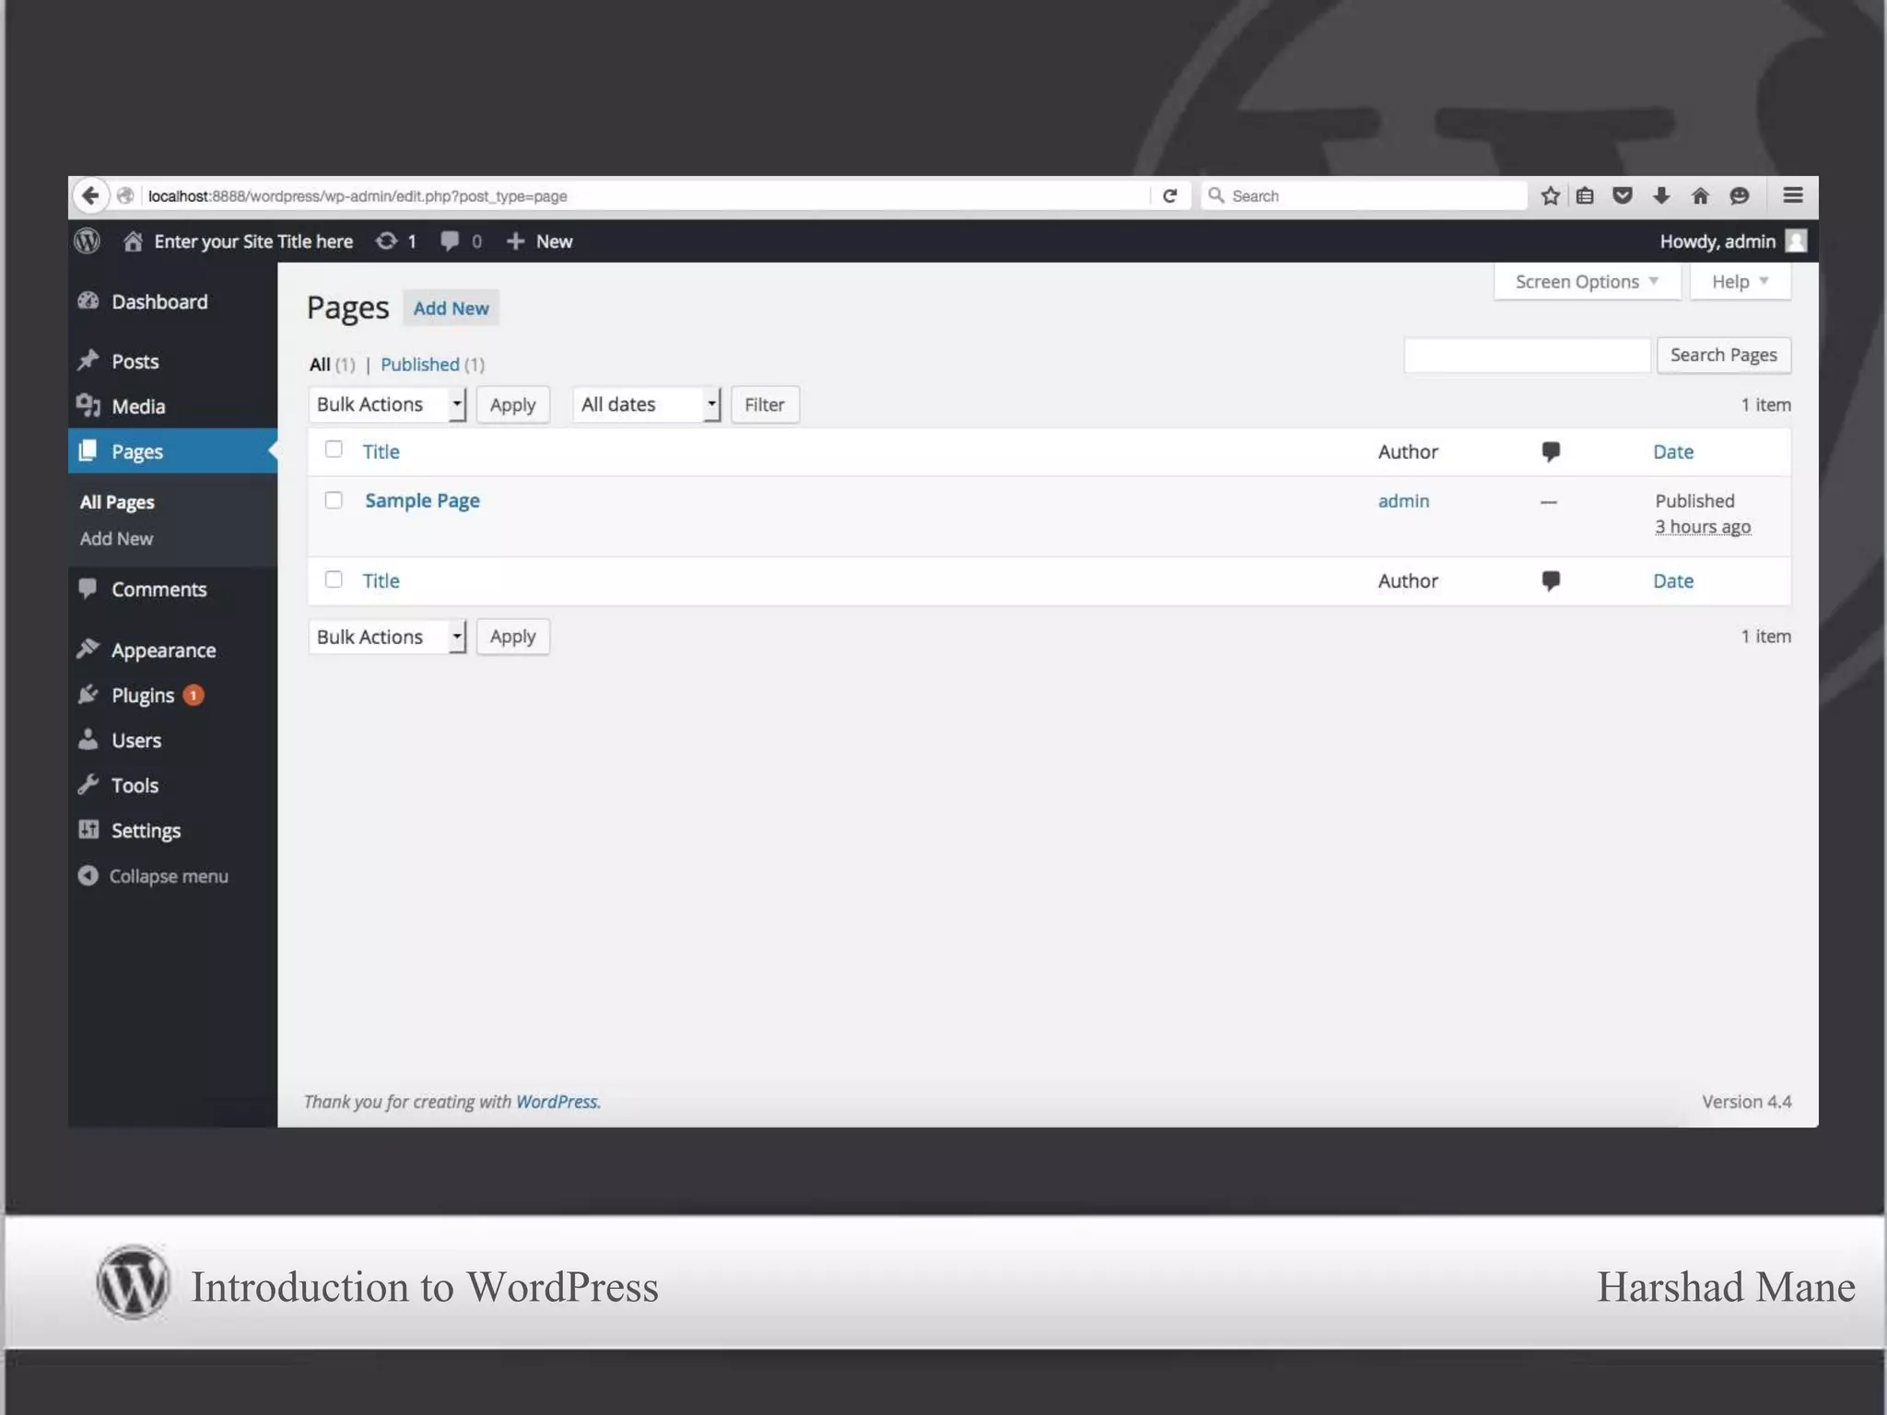
Task: Check the select-all checkbox in table footer
Action: [334, 579]
